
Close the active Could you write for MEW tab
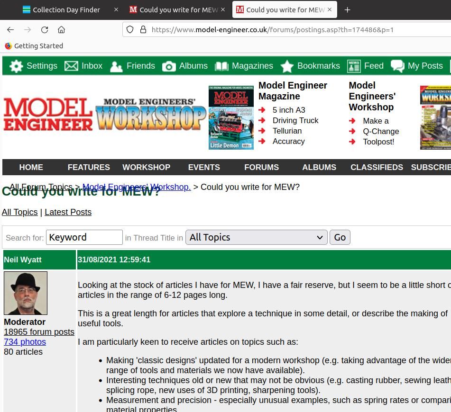[x=330, y=9]
